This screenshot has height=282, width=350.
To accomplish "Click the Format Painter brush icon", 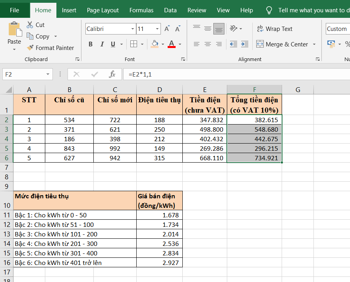I will click(x=30, y=48).
